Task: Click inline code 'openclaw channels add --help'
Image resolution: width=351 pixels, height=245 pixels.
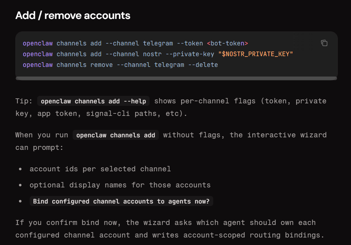Action: (x=93, y=101)
